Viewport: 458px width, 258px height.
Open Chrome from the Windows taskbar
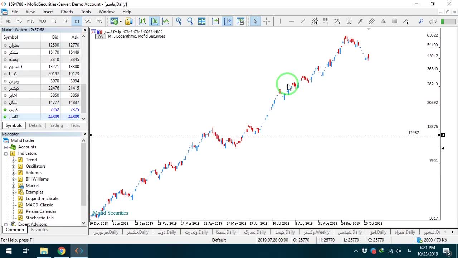pyautogui.click(x=62, y=251)
